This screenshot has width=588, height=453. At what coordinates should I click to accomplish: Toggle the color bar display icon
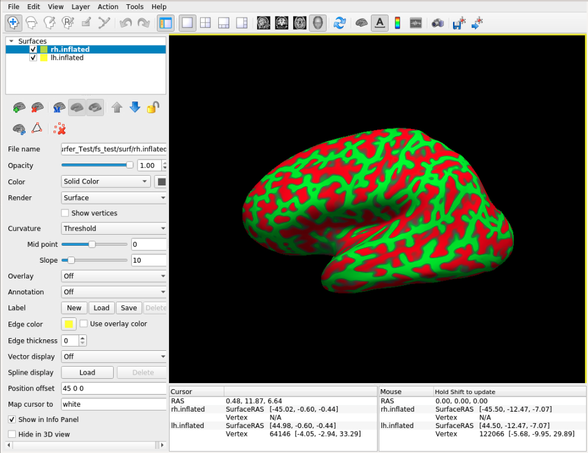click(398, 23)
